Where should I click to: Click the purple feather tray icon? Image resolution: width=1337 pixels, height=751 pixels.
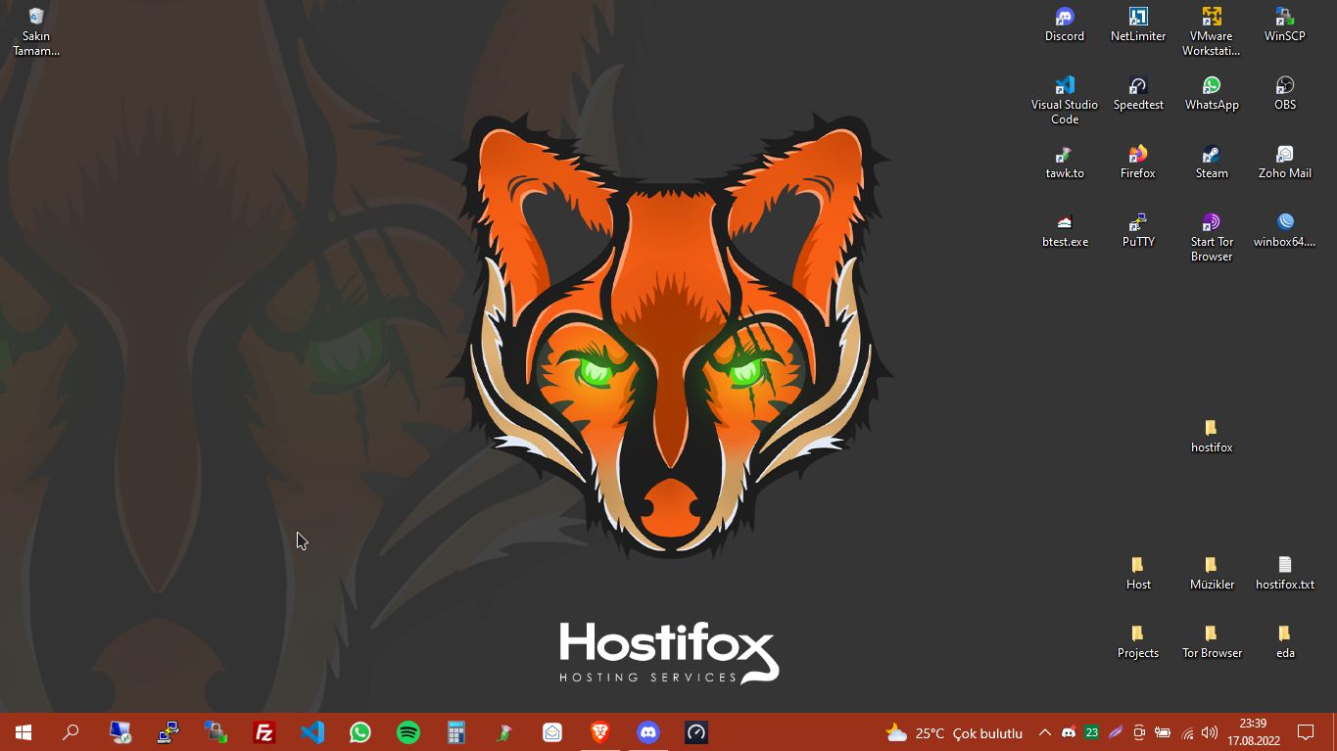click(x=1116, y=732)
